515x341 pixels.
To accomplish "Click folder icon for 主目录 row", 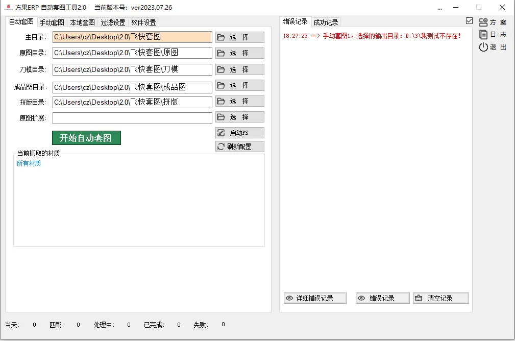I will [x=221, y=37].
